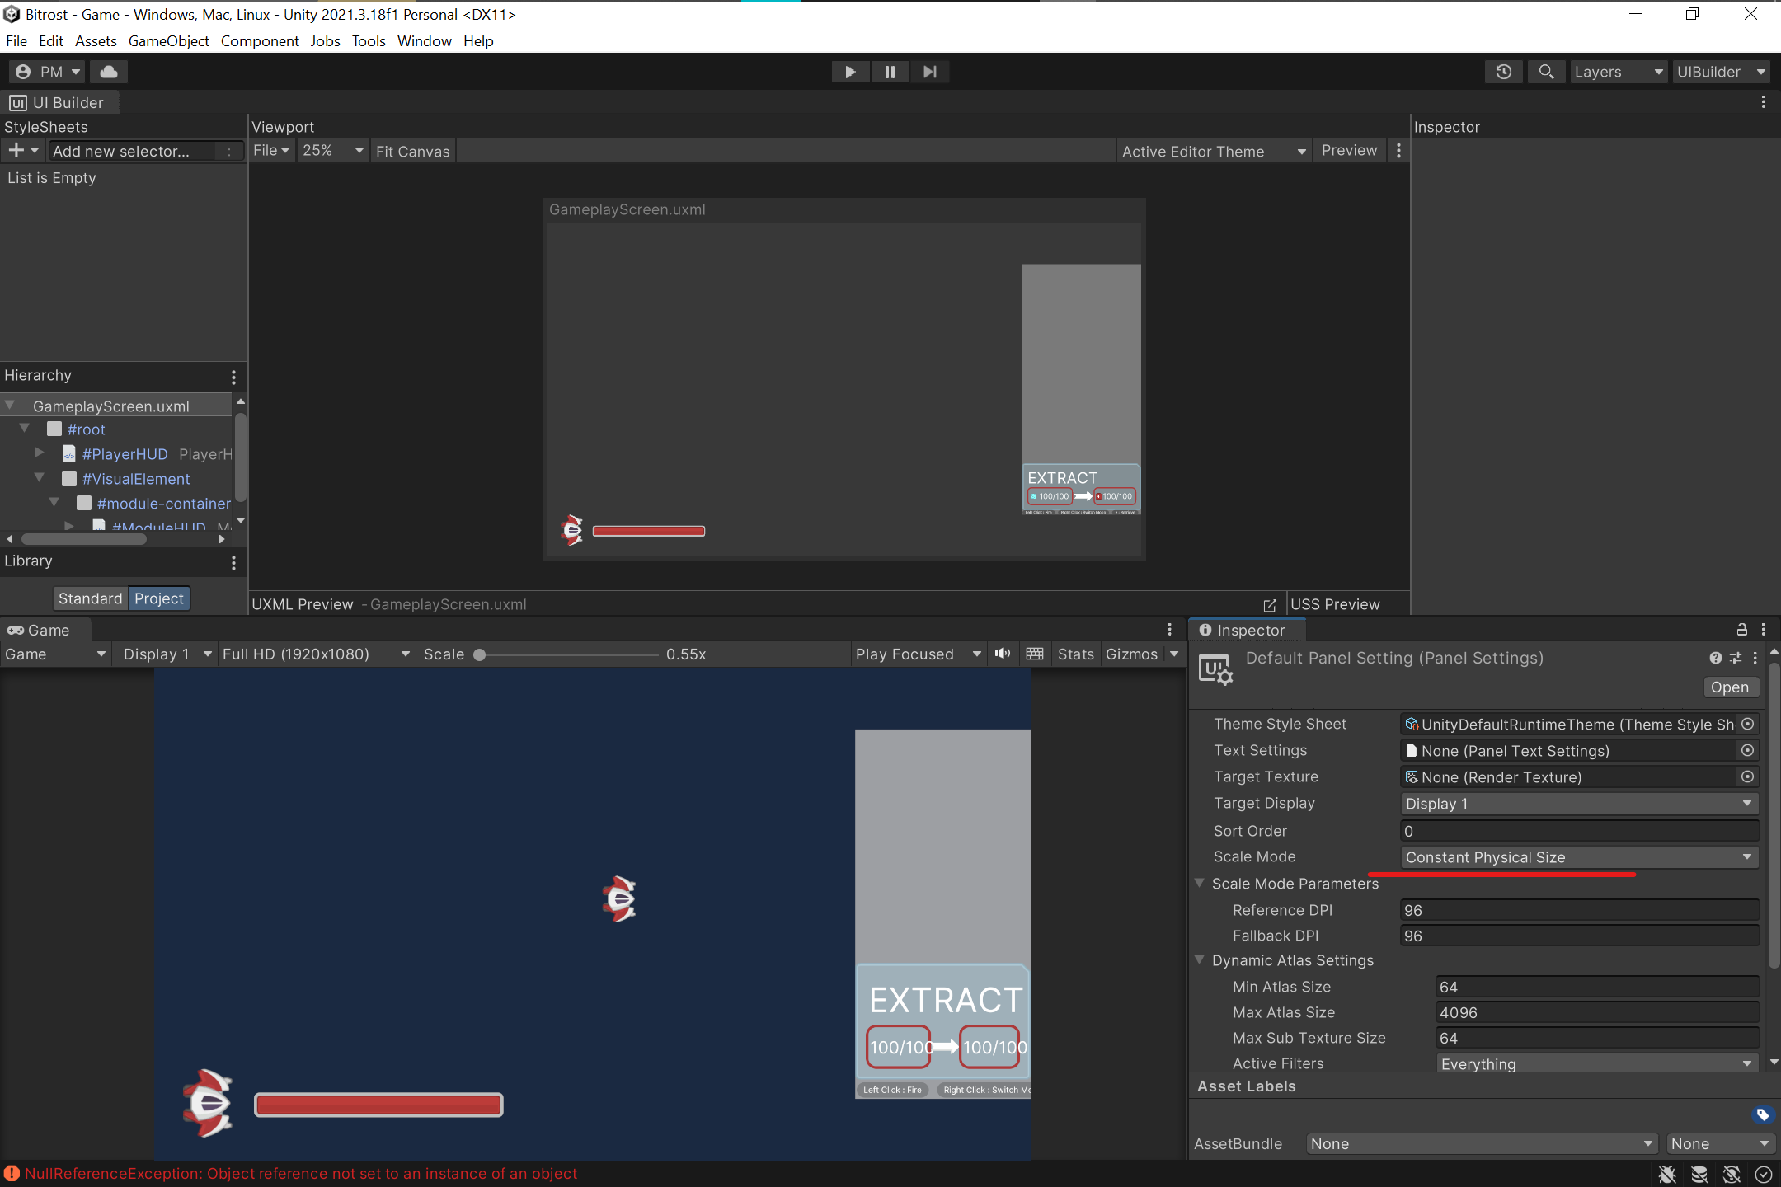Open the GameObject menu
1781x1187 pixels.
(x=169, y=40)
